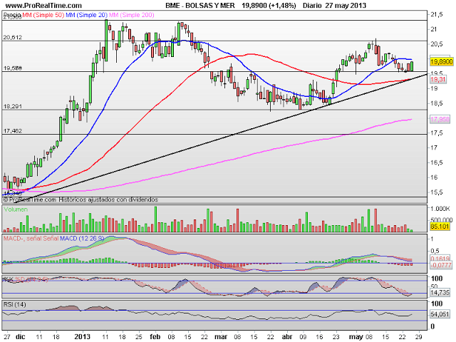This screenshot has width=456, height=342.
Task: Click the 1.000K volume axis label
Action: tap(440, 209)
